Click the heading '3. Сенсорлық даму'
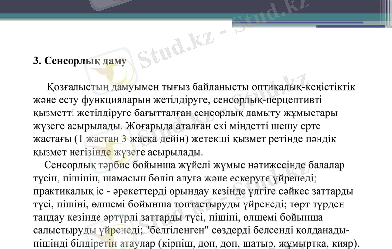The image size is (392, 249). (80, 61)
